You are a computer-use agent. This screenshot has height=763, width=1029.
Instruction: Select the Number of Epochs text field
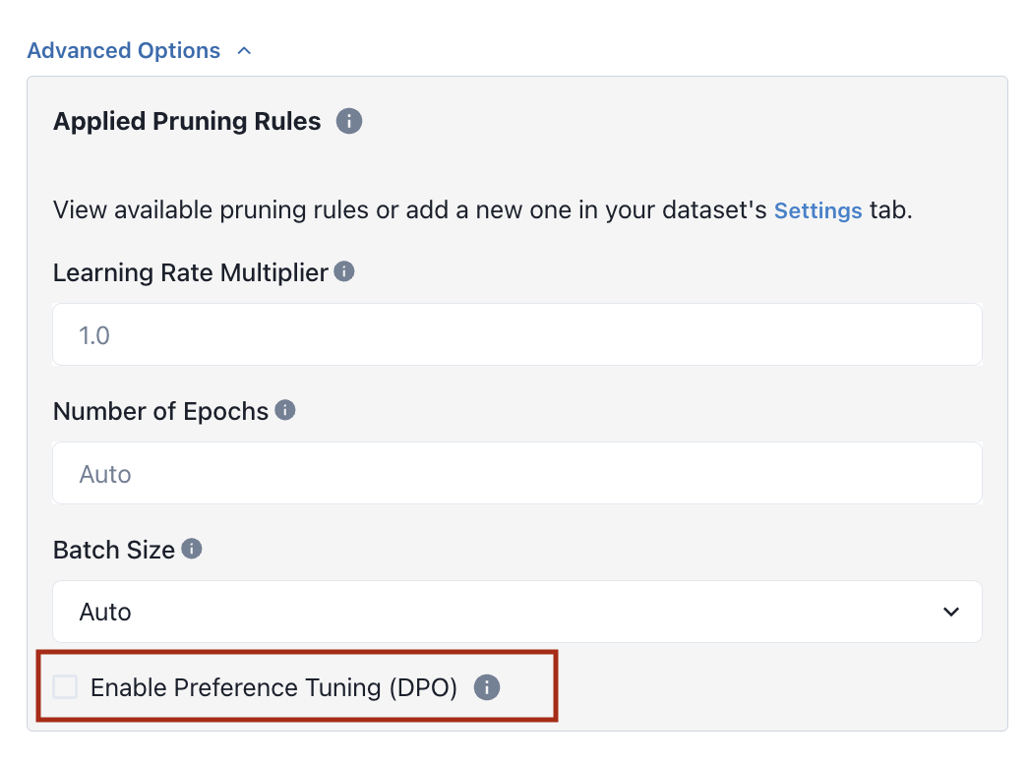(x=516, y=473)
